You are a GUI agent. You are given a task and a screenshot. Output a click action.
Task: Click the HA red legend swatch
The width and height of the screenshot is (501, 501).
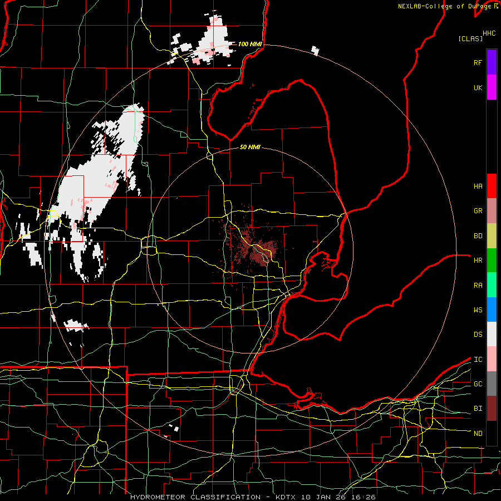coord(492,186)
